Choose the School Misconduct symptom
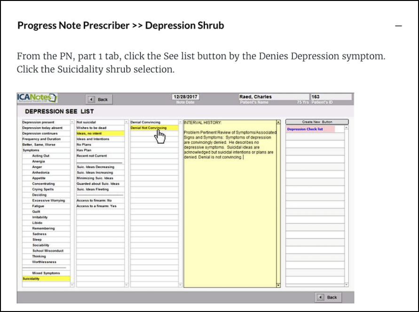The height and width of the screenshot is (312, 419). 46,251
